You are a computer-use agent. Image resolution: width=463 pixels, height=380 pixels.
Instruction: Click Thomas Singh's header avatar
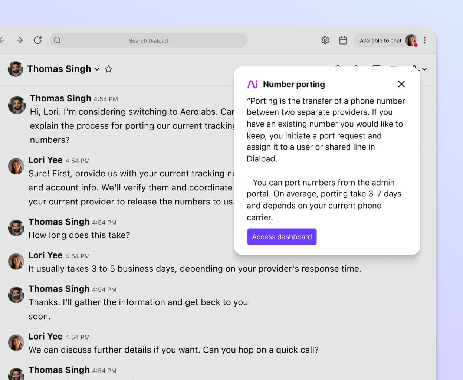click(x=16, y=69)
